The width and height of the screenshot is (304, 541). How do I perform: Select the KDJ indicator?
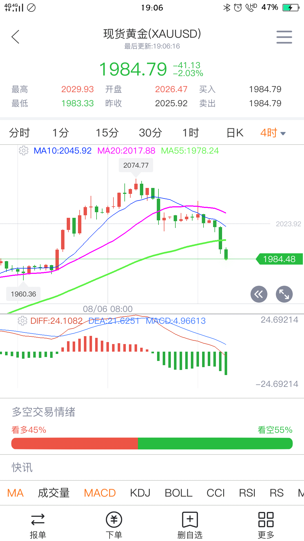pos(140,493)
